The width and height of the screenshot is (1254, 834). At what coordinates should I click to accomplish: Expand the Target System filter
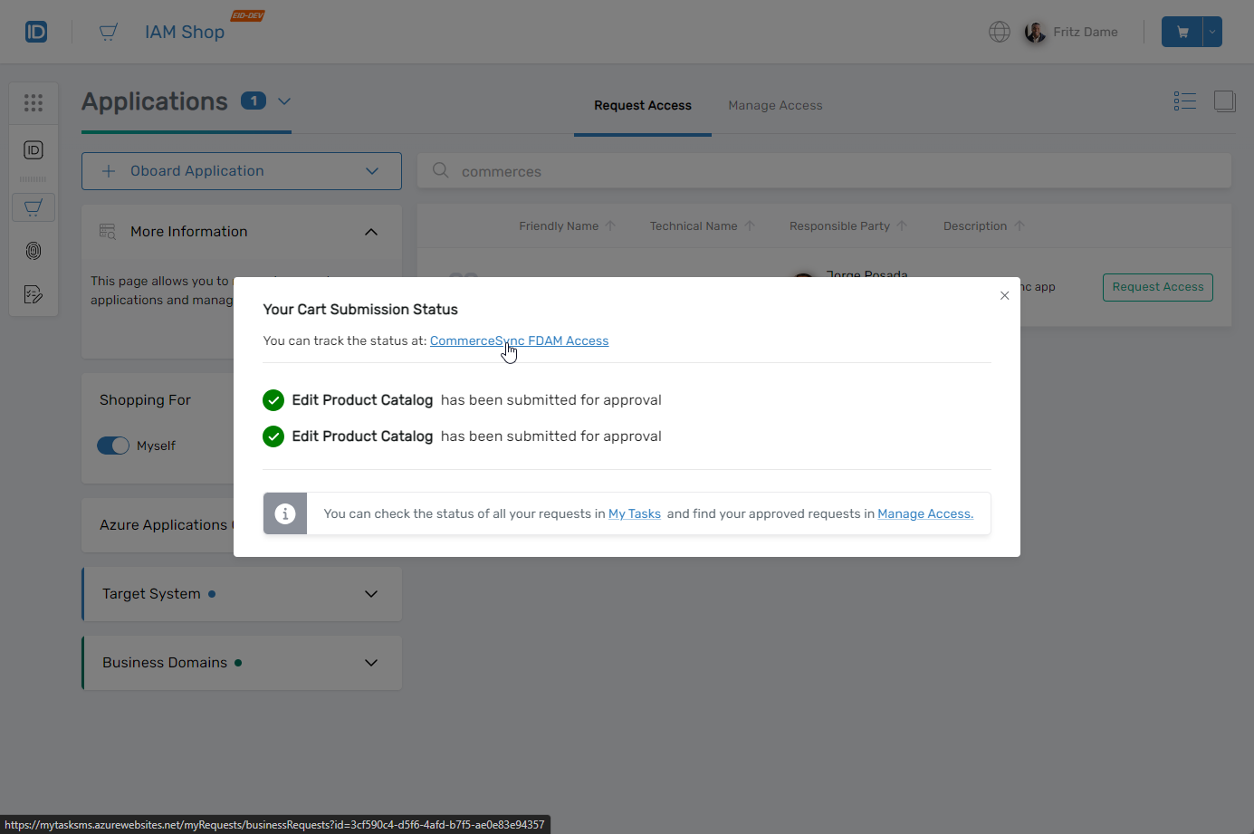pyautogui.click(x=370, y=594)
